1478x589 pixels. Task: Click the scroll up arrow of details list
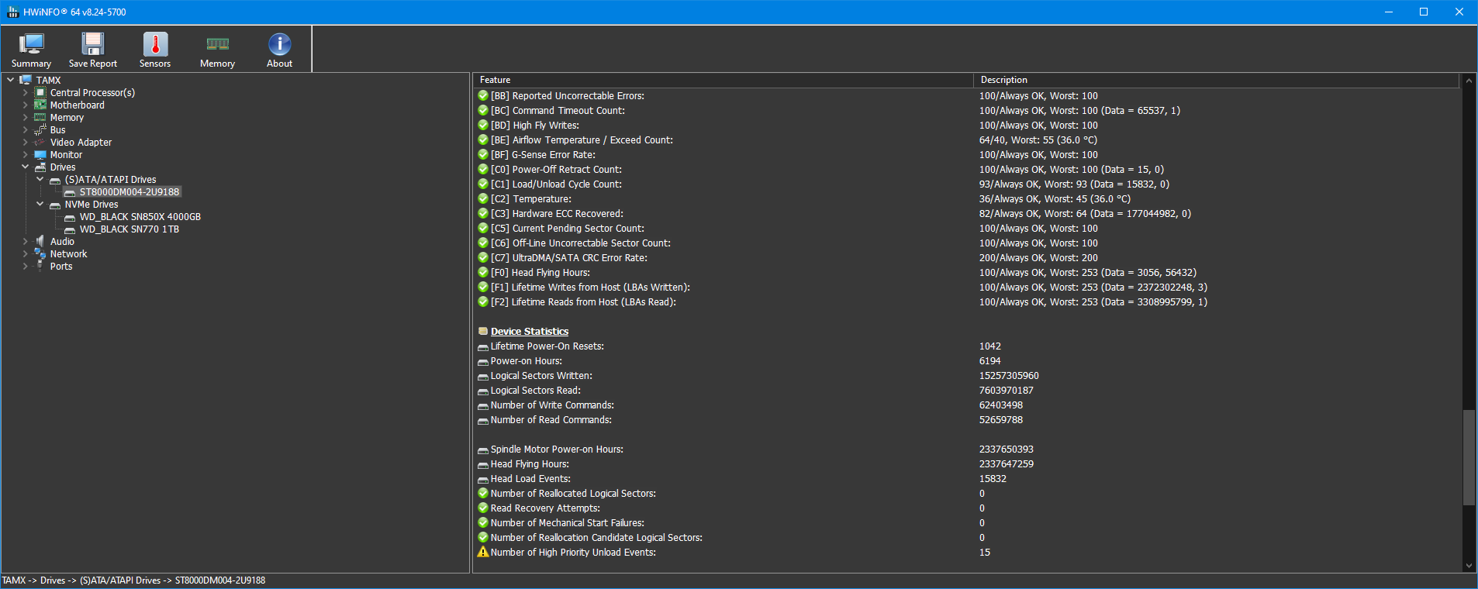(x=1469, y=80)
